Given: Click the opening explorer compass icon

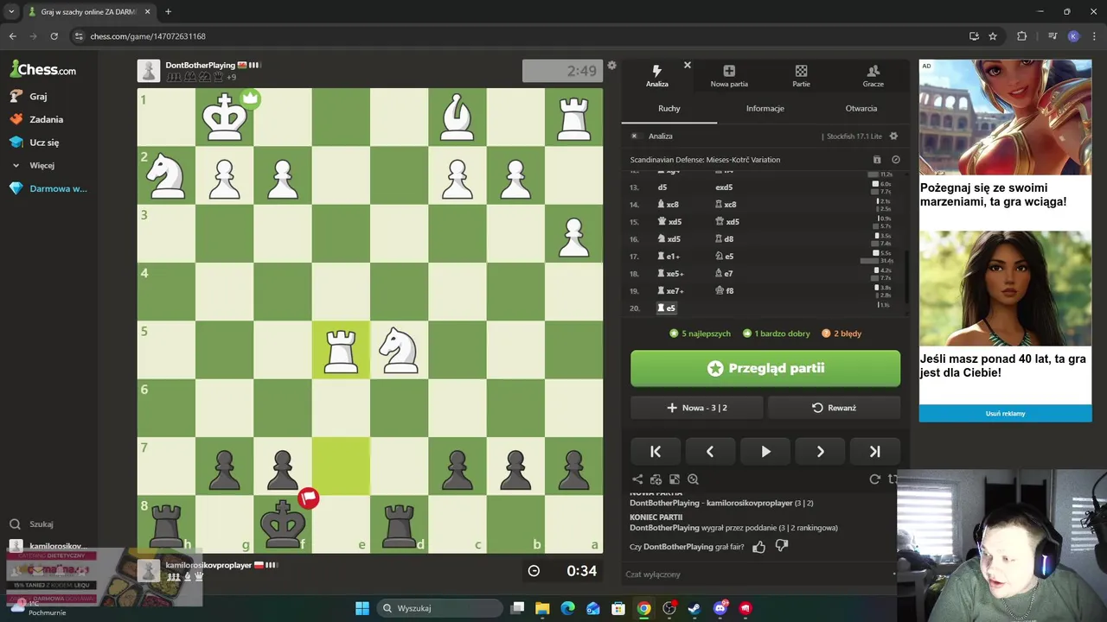Looking at the screenshot, I should pyautogui.click(x=896, y=160).
